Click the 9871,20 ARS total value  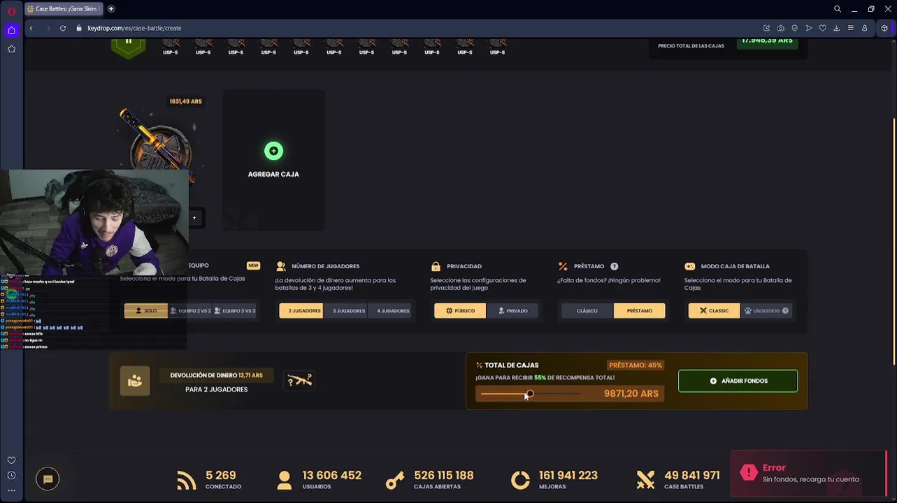[631, 394]
